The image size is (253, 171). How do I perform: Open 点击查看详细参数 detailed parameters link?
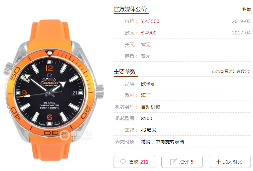click(231, 71)
